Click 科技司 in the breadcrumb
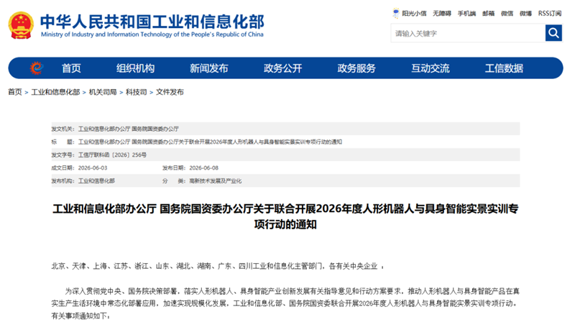The image size is (575, 327). [x=136, y=92]
